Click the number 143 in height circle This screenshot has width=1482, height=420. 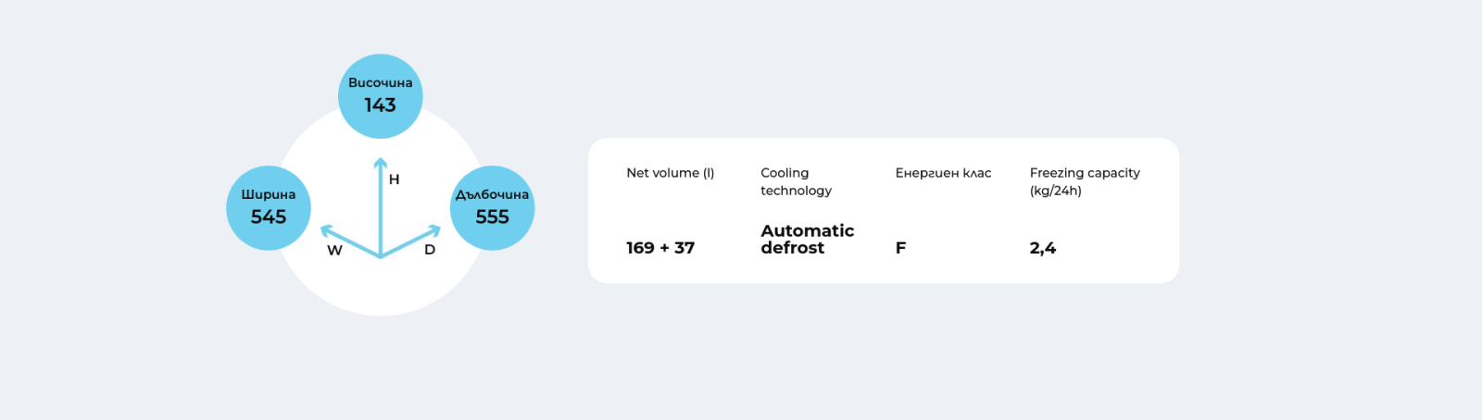point(381,105)
